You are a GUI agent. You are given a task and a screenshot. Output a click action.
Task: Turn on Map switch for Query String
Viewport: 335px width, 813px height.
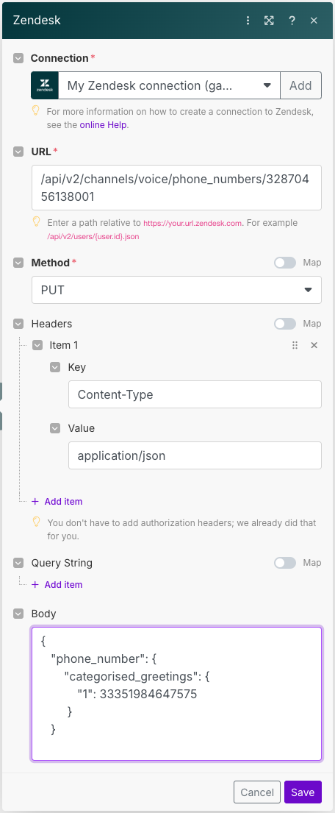coord(285,563)
